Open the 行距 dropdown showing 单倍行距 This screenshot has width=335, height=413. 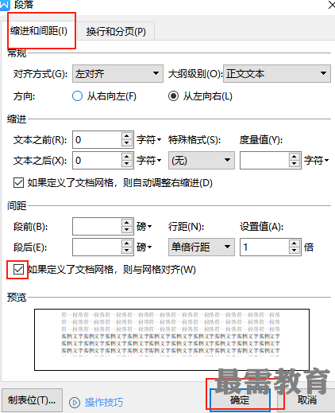[x=202, y=247]
